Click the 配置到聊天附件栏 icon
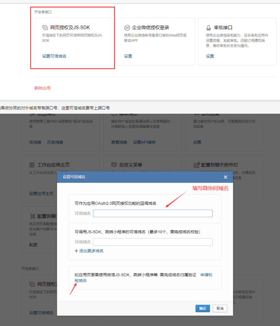This screenshot has height=326, width=280. coord(197,165)
